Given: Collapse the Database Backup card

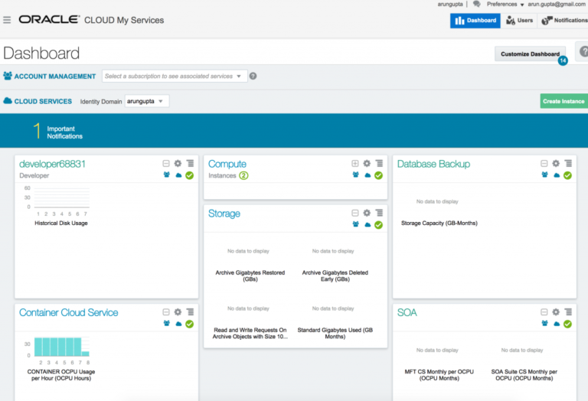Looking at the screenshot, I should (x=544, y=164).
